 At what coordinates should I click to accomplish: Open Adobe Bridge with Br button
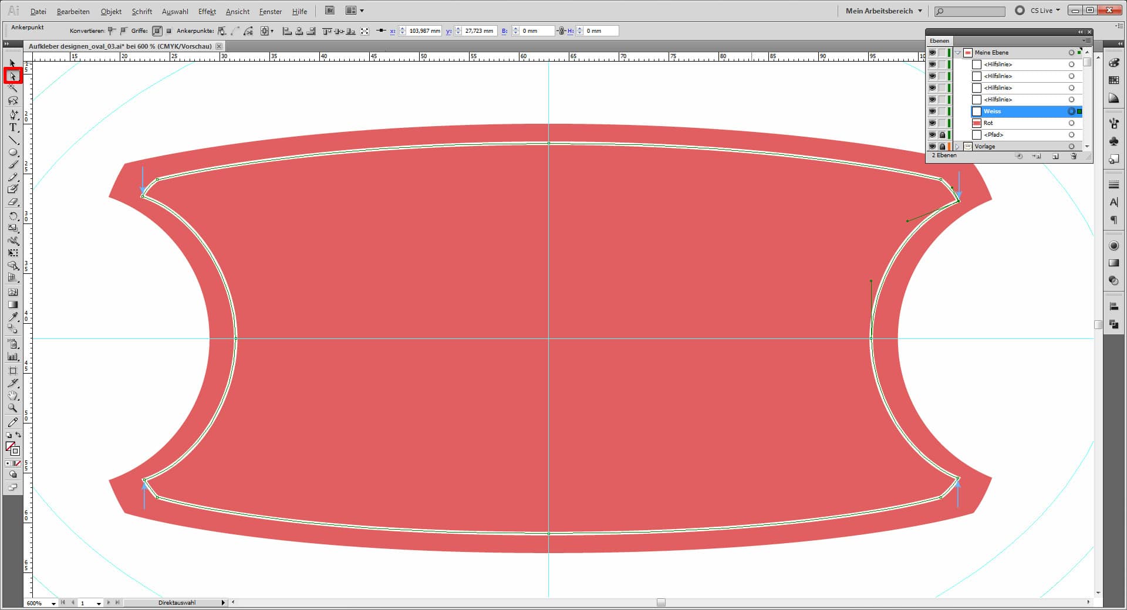click(x=330, y=11)
